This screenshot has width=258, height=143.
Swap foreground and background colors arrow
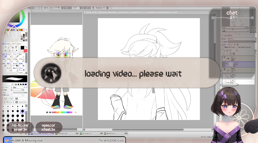coord(26,47)
